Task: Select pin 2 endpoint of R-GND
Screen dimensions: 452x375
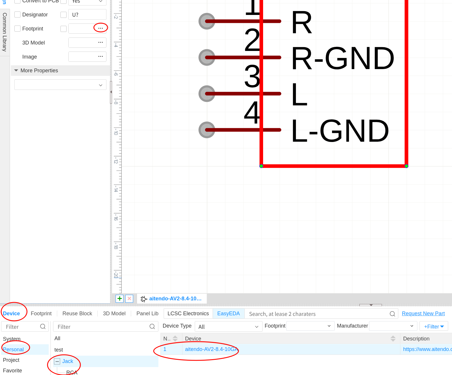Action: click(207, 57)
